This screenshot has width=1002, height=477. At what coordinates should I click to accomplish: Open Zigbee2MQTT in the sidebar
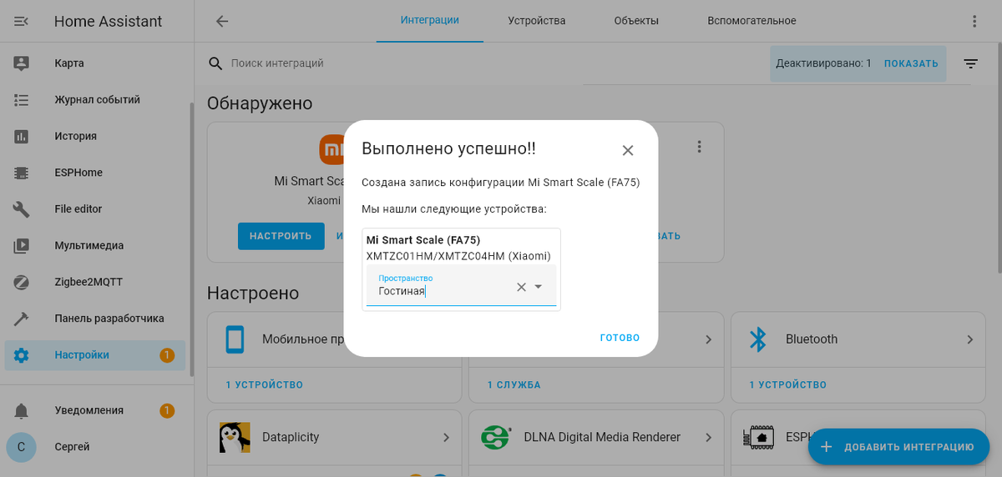(x=94, y=282)
